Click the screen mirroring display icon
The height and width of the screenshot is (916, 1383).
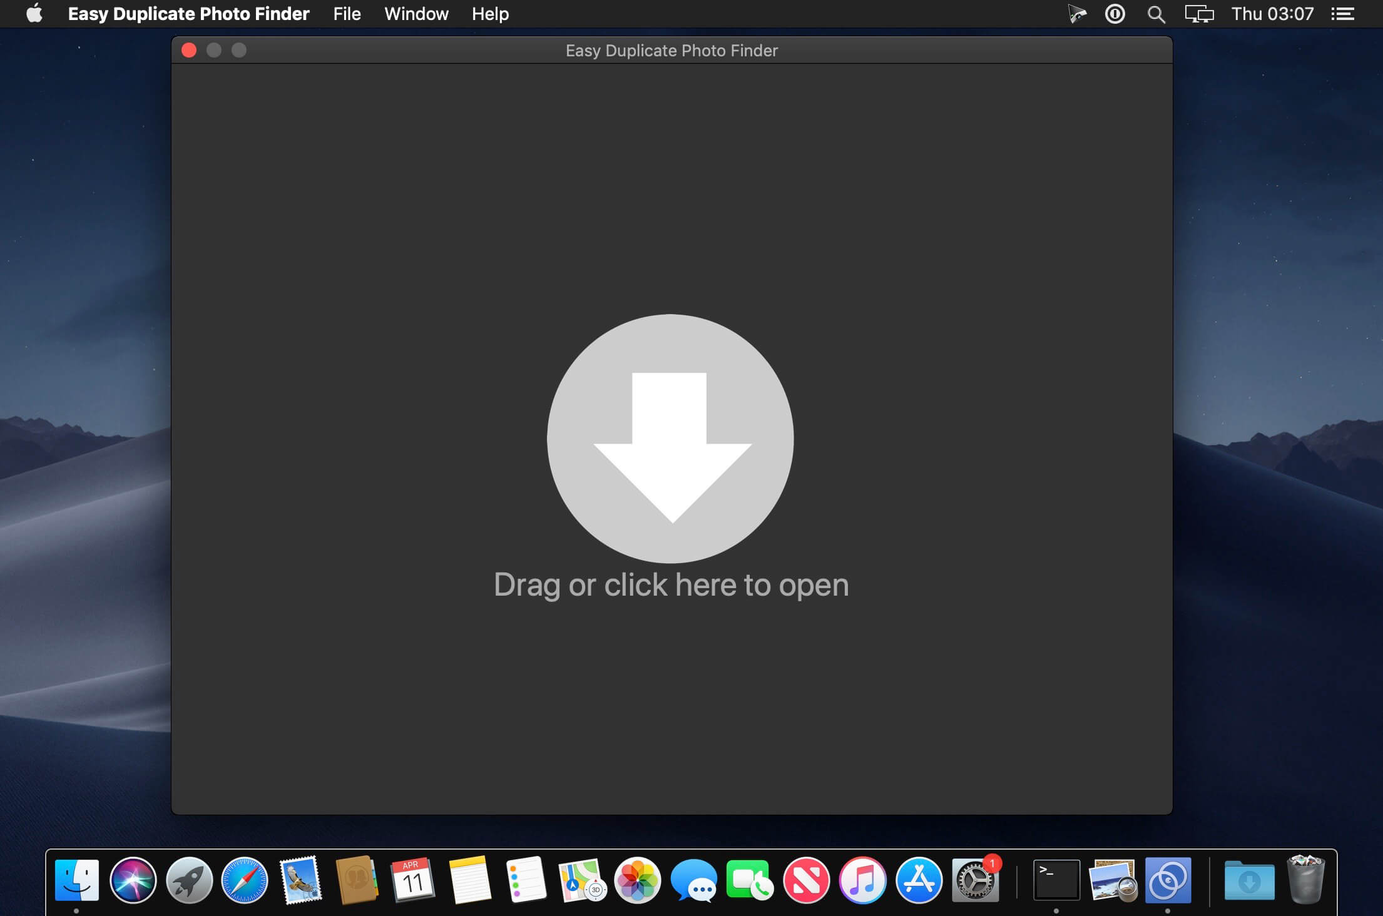pos(1198,14)
